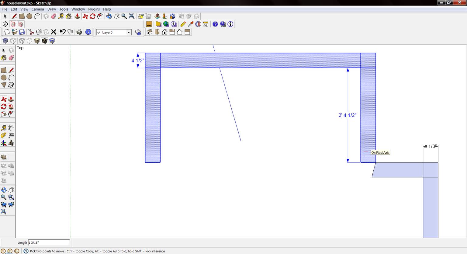Activate the Orbit tool in top toolbar
Screen dimensions: 467x254
point(109,16)
